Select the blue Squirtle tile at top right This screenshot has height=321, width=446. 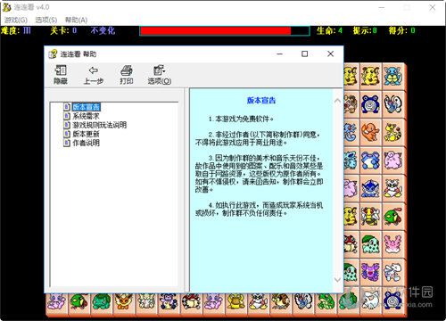pos(393,76)
